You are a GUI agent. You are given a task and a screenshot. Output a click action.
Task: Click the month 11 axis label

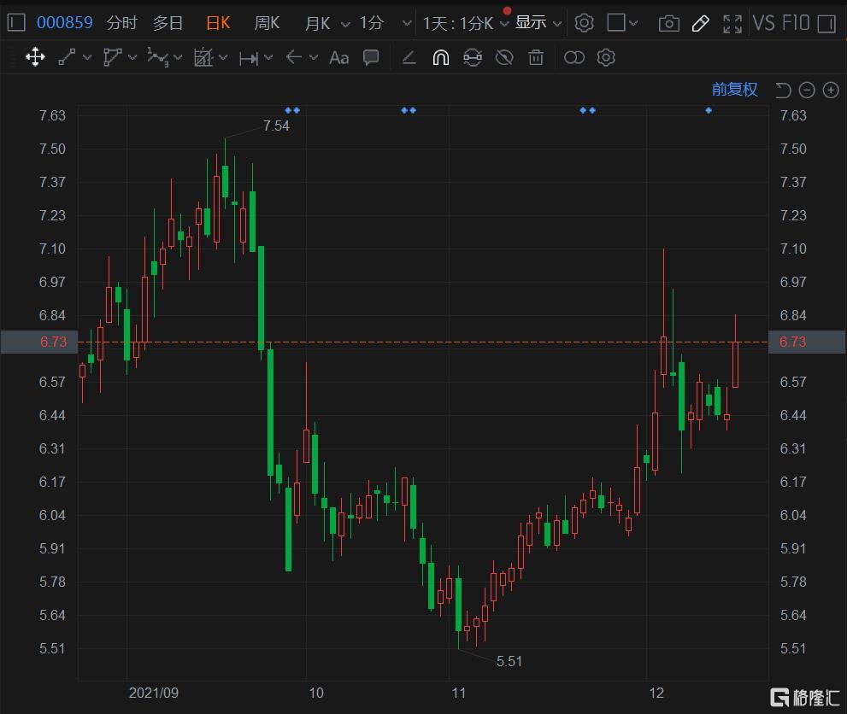coord(459,693)
